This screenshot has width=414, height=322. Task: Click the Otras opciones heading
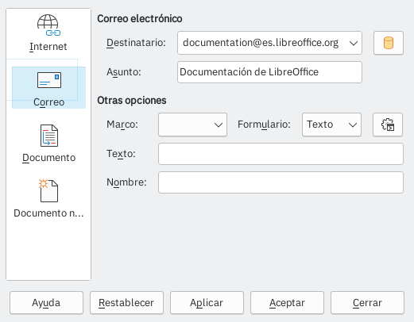coord(132,101)
